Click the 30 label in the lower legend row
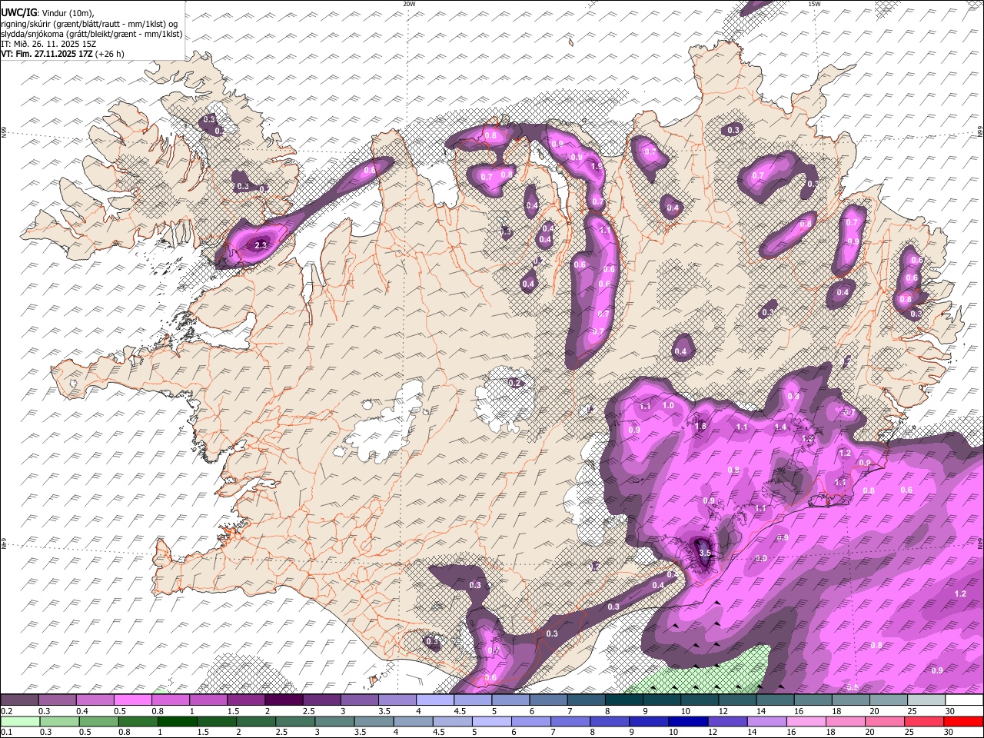This screenshot has width=984, height=738. coord(948,732)
